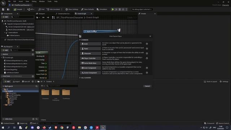
Task: Toggle Hide Unrelated nodes
Action: (53, 9)
